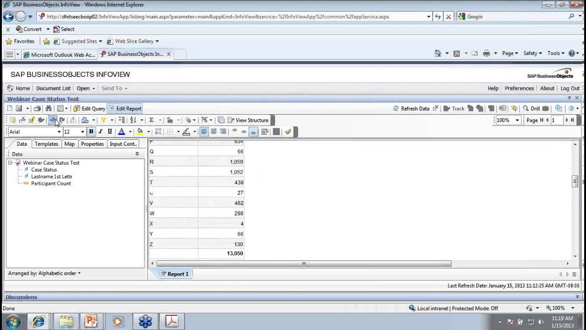Collapse the Webinar Case Status Test tree
Screen dimensions: 586x330
click(10, 163)
